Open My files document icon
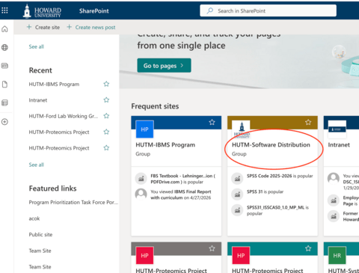Screen dimensions: 359x273 (4, 85)
